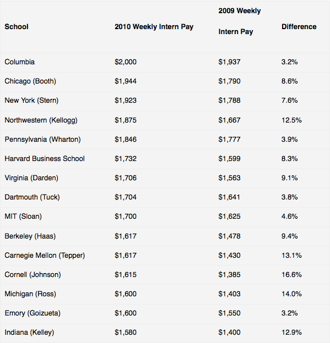Screen dimensions: 330x343
Task: Click the Harvard Business School row label
Action: [45, 159]
